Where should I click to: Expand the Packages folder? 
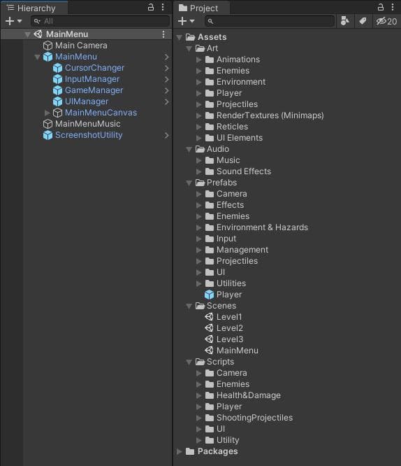click(180, 451)
